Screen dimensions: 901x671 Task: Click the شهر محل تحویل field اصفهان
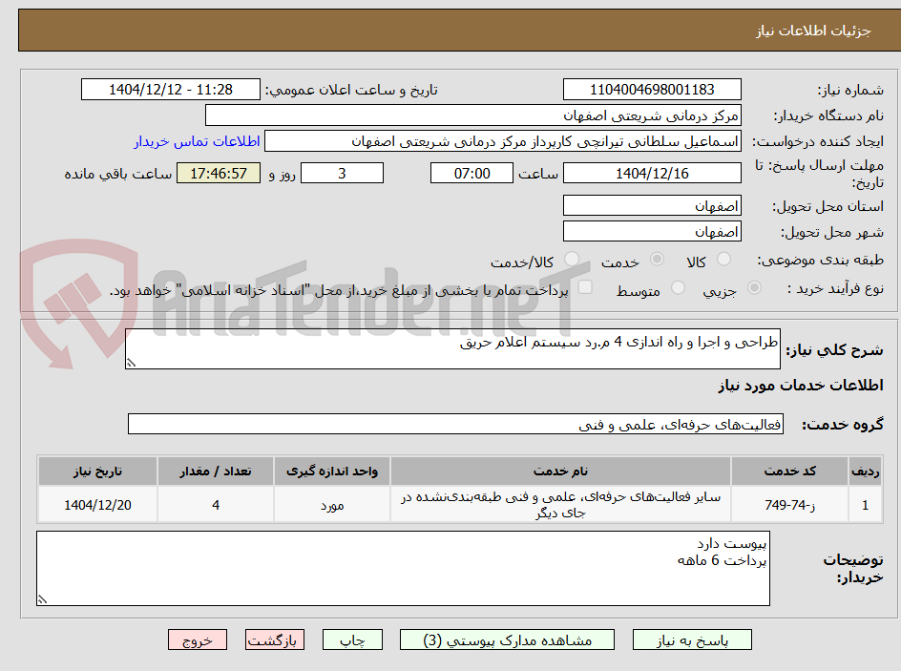tap(652, 232)
